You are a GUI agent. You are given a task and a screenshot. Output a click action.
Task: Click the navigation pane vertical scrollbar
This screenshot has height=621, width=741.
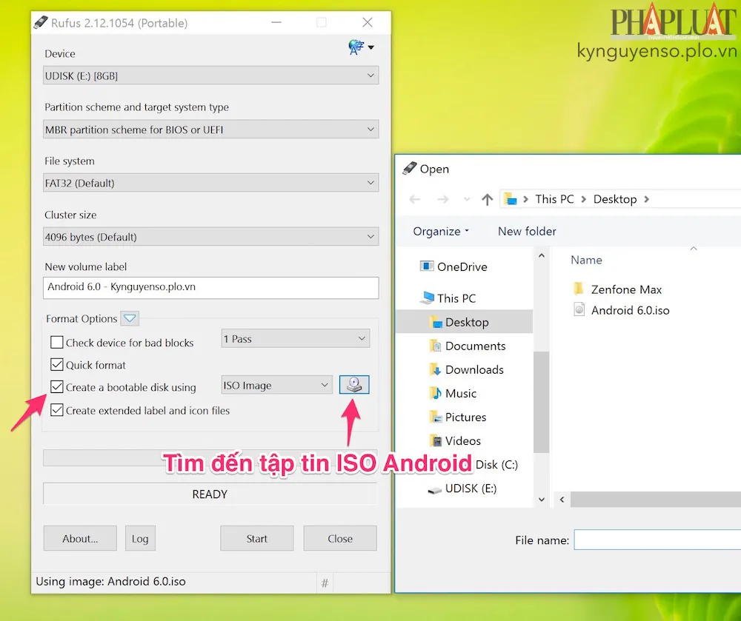pyautogui.click(x=542, y=400)
